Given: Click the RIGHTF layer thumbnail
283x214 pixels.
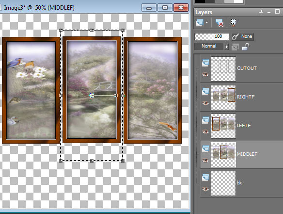Looking at the screenshot, I should tap(223, 98).
